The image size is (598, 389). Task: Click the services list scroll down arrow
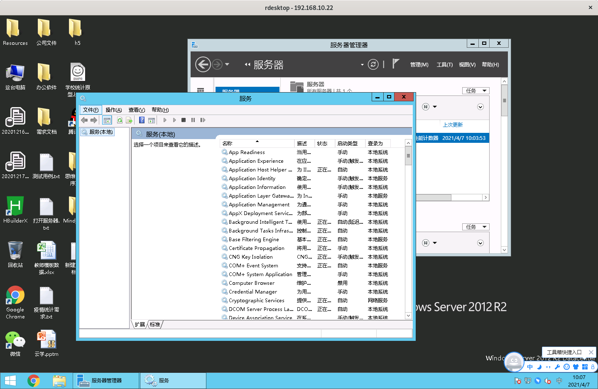click(x=408, y=316)
